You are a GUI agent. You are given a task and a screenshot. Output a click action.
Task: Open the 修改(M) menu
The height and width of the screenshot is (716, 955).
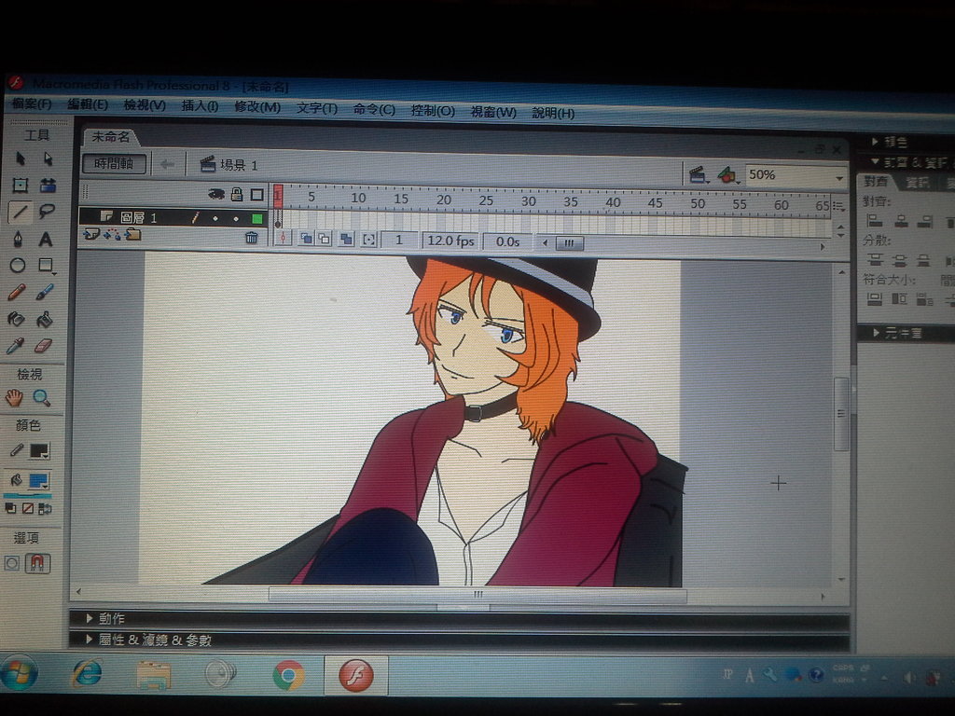257,107
